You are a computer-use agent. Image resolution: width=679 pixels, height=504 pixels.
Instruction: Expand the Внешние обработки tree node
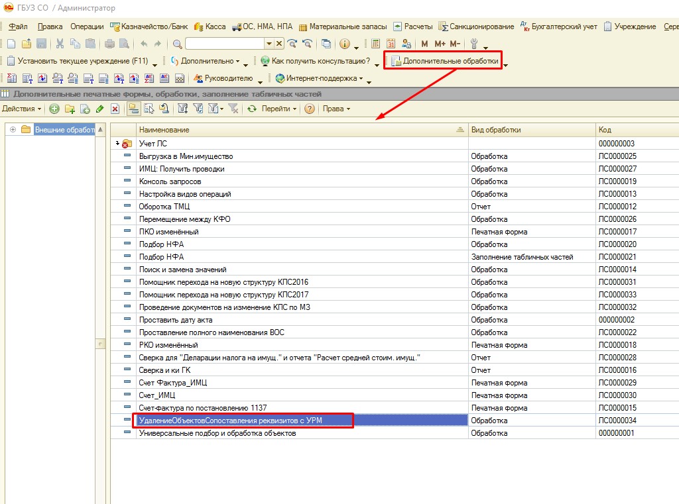(13, 129)
